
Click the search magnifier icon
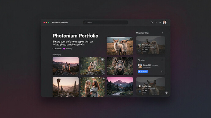[x=85, y=23]
